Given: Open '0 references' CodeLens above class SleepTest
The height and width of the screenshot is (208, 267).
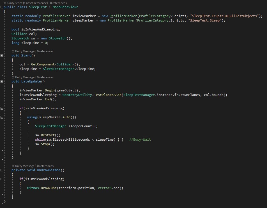Looking at the screenshot, I should [x=58, y=3].
